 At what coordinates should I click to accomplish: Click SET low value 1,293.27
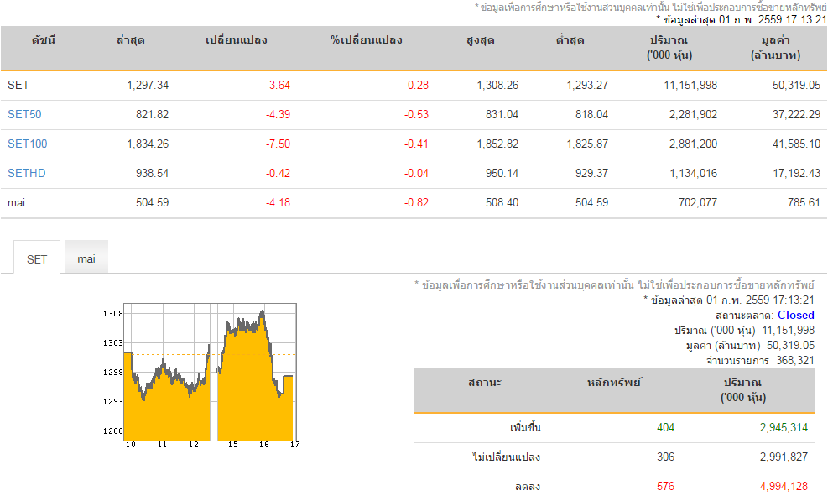(587, 85)
